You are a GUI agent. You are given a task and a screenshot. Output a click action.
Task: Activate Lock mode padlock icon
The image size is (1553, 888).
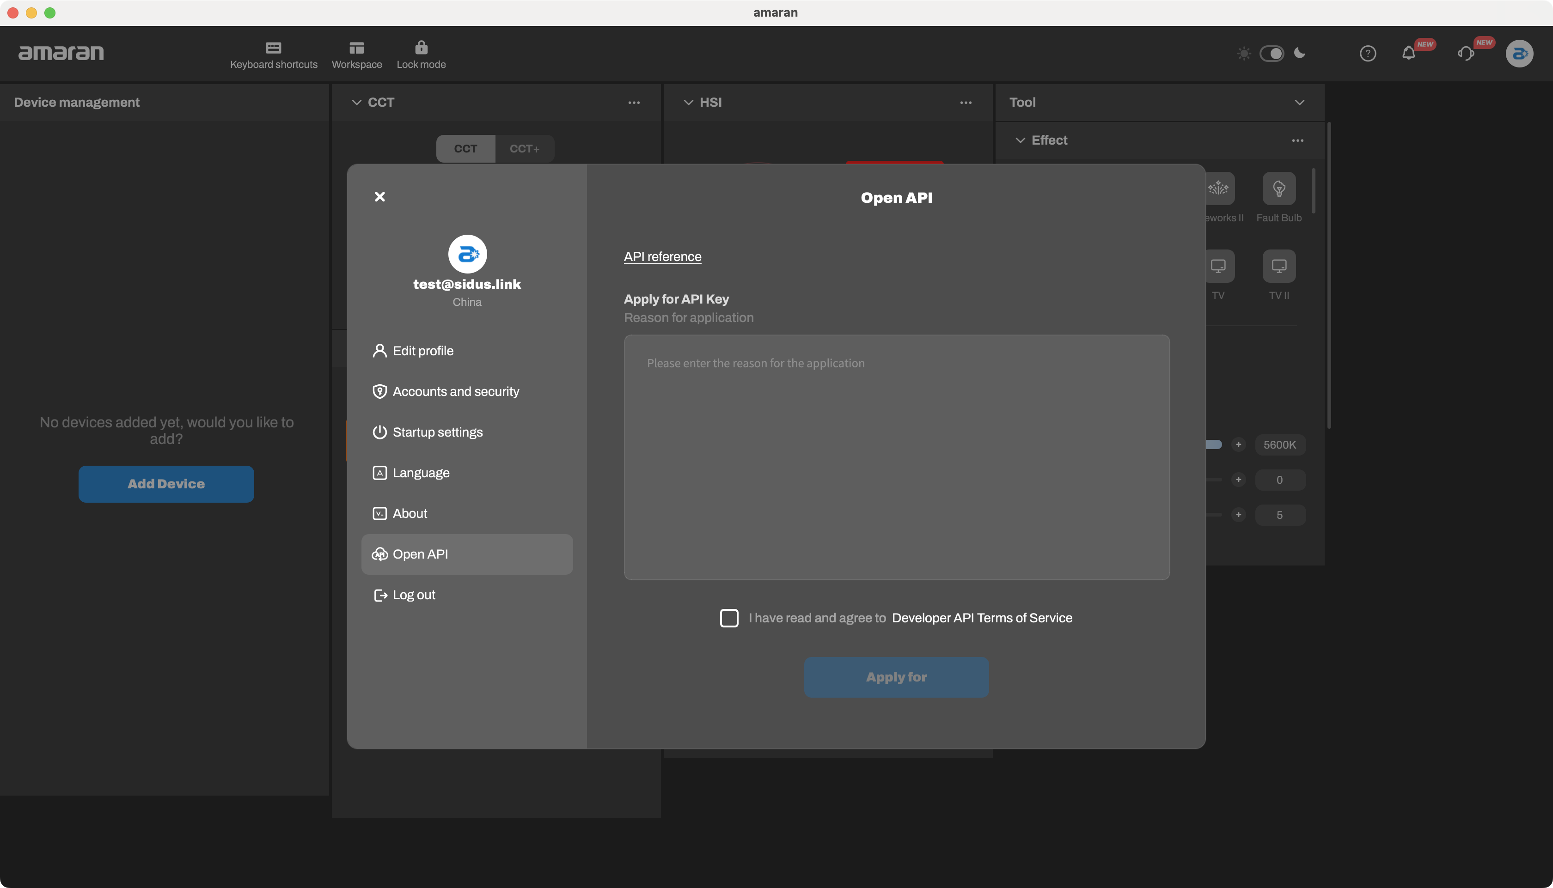click(x=421, y=47)
